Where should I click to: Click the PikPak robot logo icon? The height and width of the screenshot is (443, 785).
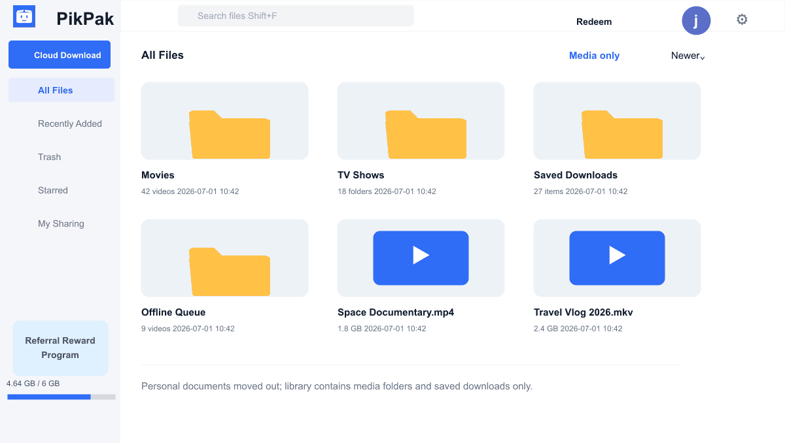tap(24, 17)
